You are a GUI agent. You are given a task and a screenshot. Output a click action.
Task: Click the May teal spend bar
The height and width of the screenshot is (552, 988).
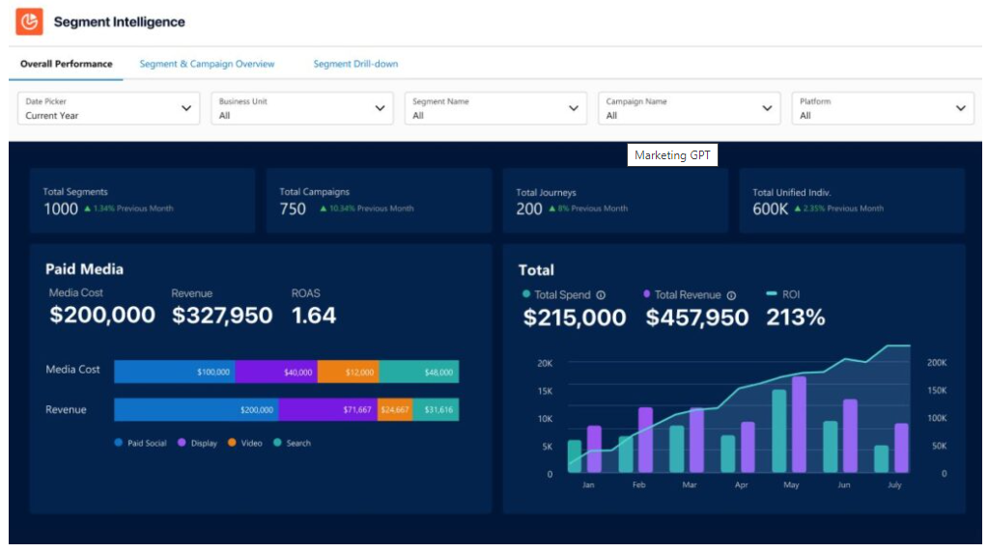coord(779,431)
